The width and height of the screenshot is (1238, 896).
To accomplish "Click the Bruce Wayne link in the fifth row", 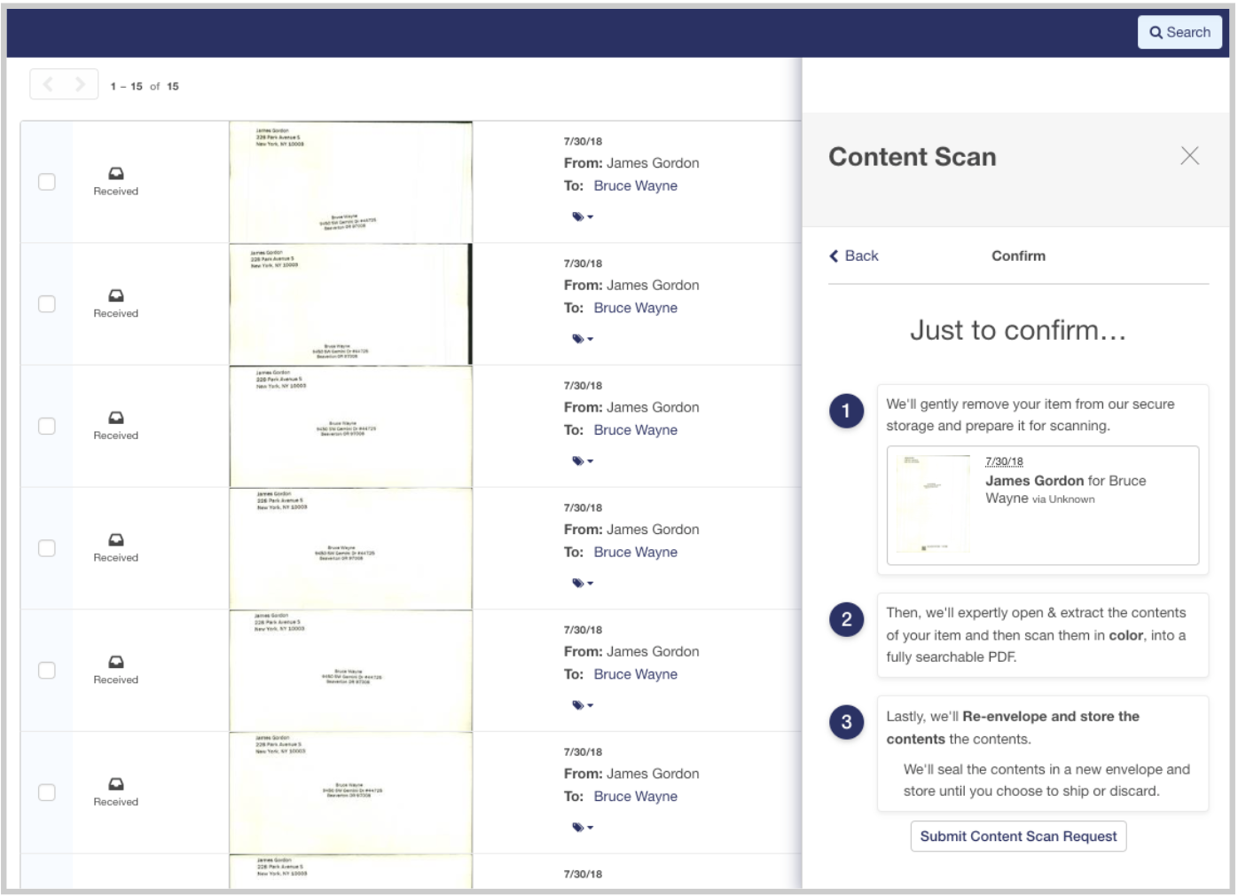I will (635, 674).
